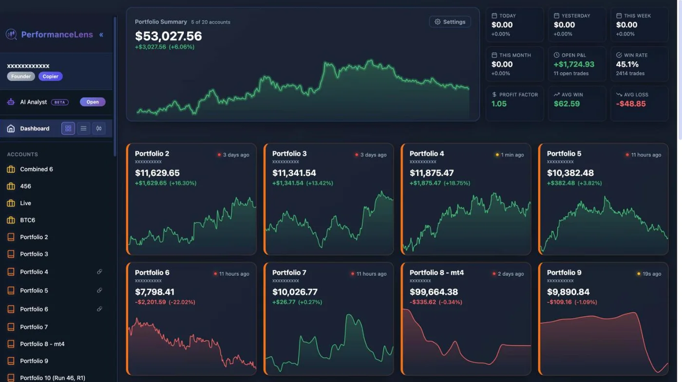Click the Open P&L clock icon
Screen dimensions: 682x382
tap(557, 55)
